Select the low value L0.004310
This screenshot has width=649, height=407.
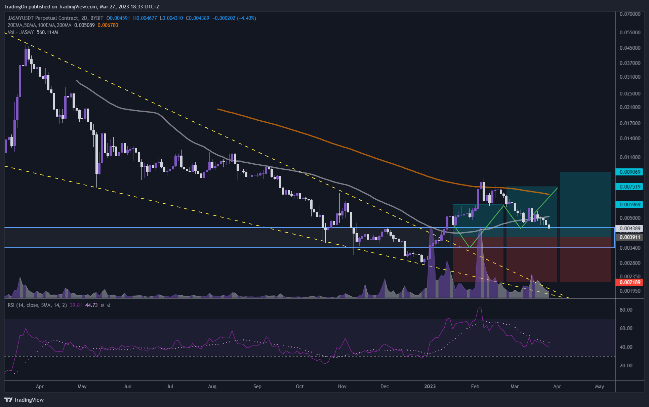(x=171, y=18)
